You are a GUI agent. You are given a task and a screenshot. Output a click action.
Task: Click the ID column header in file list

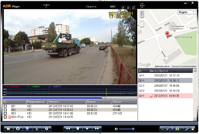click(14, 102)
